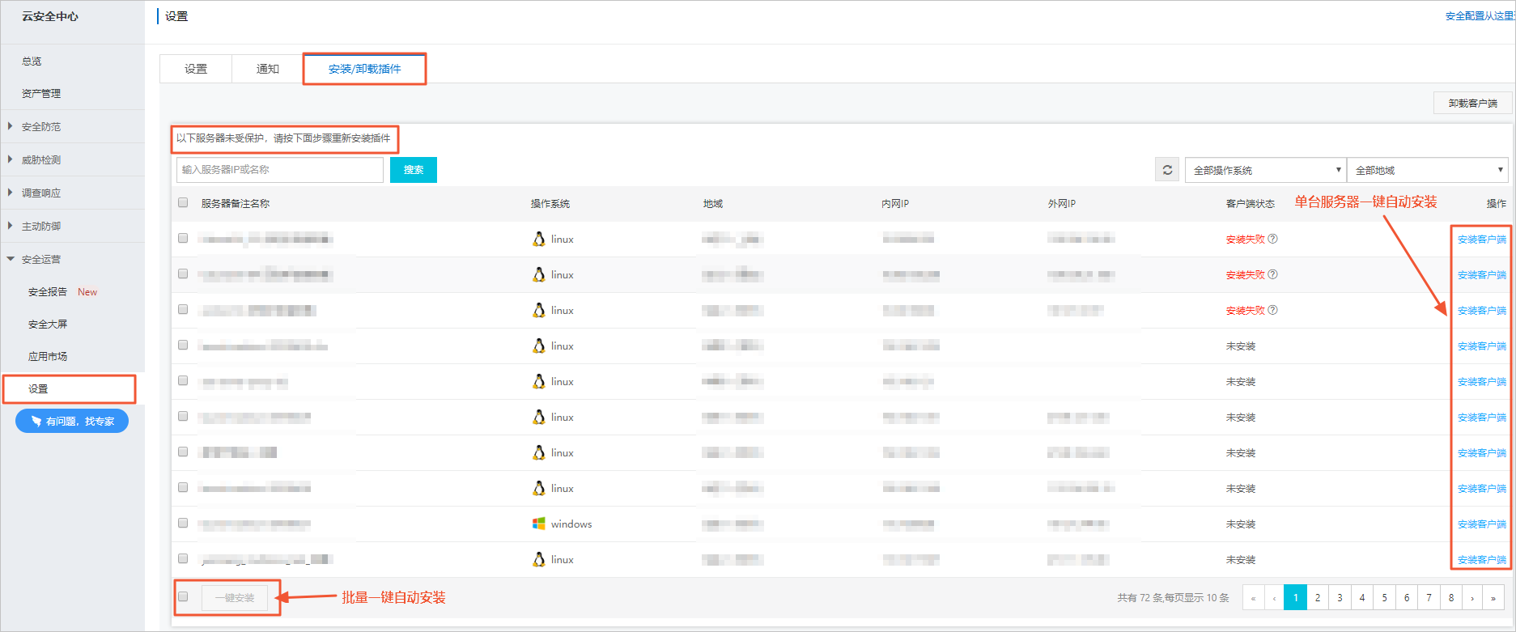This screenshot has height=632, width=1516.
Task: Jump to the first page with « button
Action: pyautogui.click(x=1253, y=597)
